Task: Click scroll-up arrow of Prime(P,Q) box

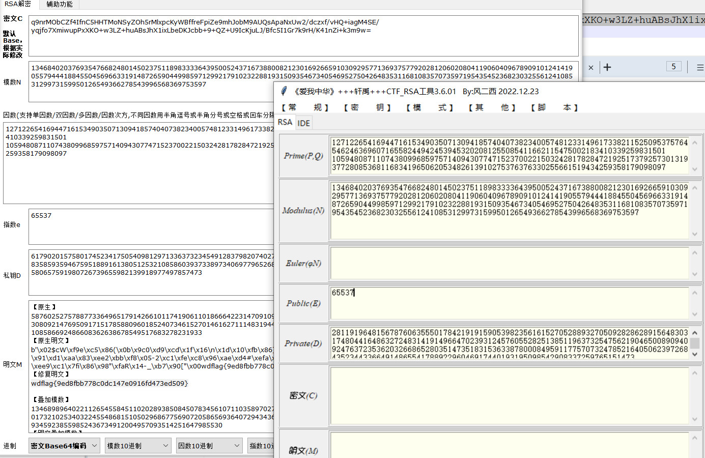Action: pos(695,142)
